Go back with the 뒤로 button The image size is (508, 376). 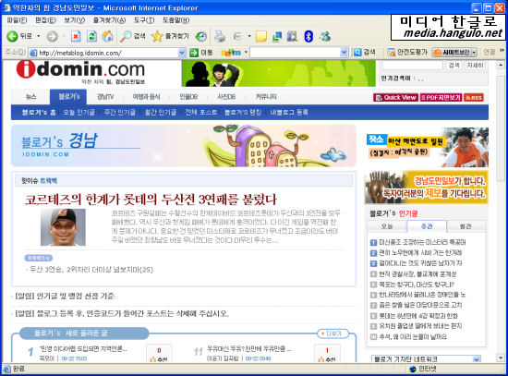pos(19,36)
